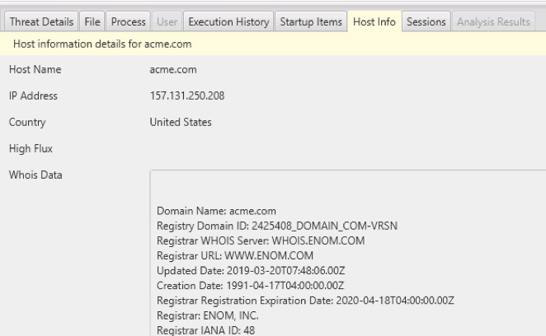
Task: Click the Creation Date 1991-04-17 line
Action: [x=250, y=286]
